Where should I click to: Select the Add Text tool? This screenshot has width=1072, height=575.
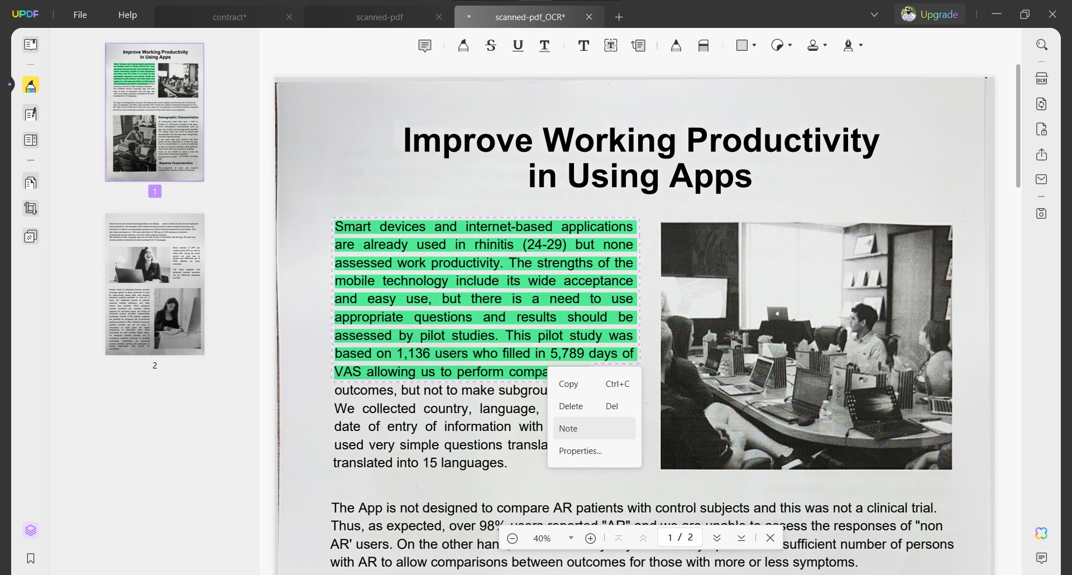tap(583, 45)
